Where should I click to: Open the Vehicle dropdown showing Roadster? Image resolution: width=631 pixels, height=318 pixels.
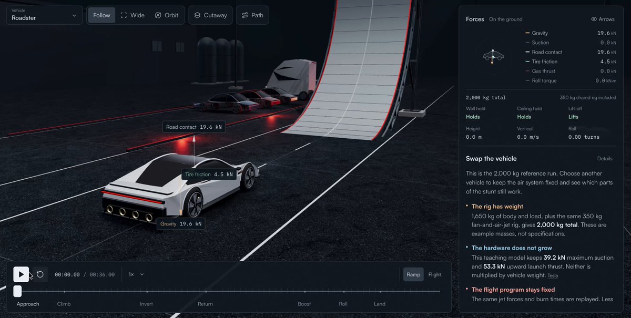(x=44, y=15)
